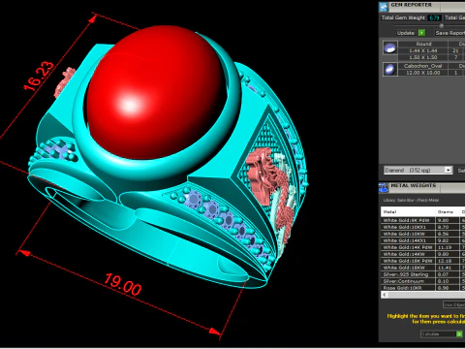The width and height of the screenshot is (465, 349).
Task: Click the Gem Reporter panel divider slider handle
Action: click(442, 25)
